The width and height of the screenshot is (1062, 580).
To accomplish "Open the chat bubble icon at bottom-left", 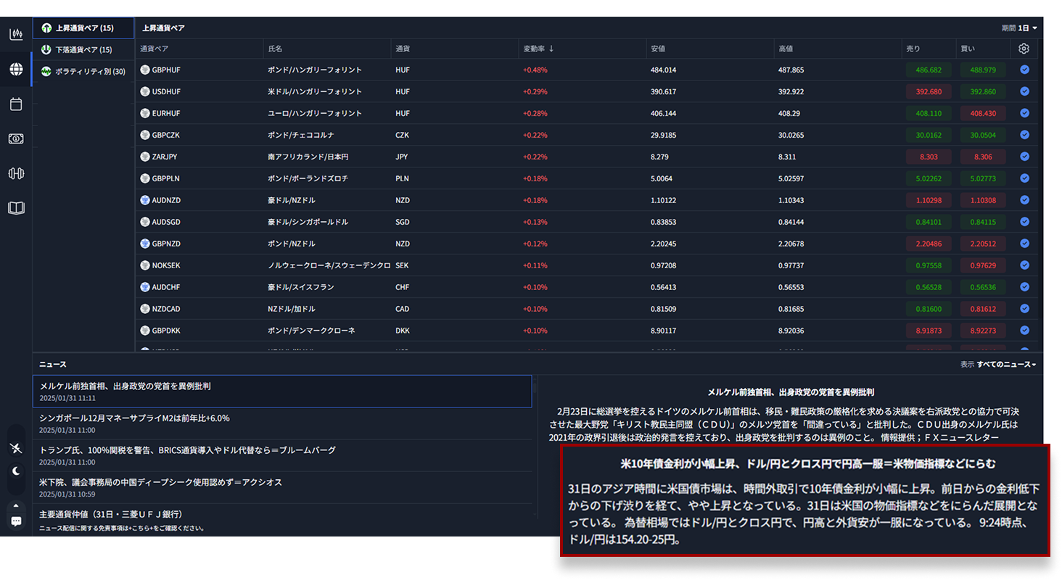I will pos(16,521).
